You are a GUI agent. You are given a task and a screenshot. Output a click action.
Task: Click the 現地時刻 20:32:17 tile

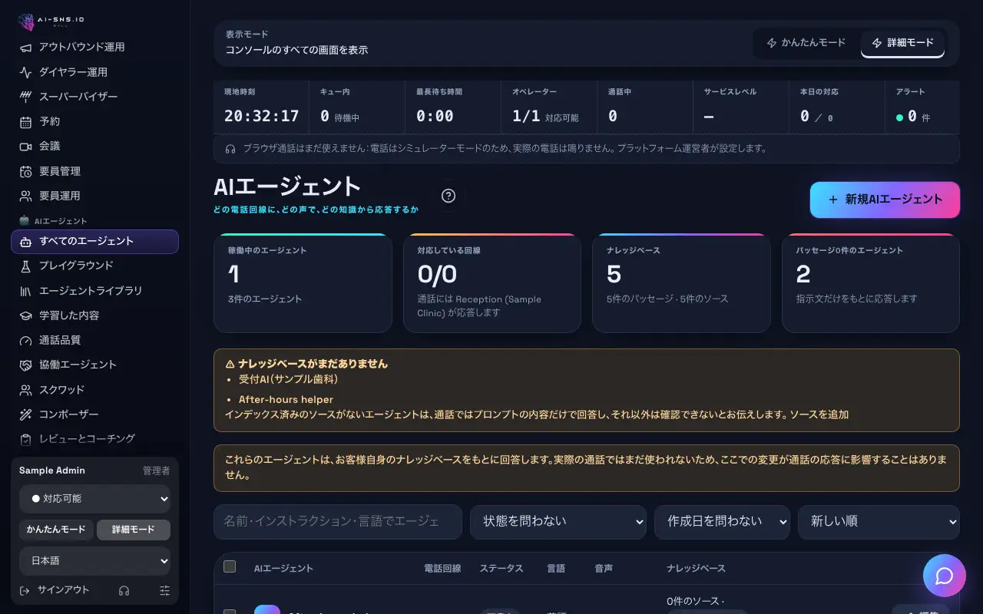(x=261, y=107)
